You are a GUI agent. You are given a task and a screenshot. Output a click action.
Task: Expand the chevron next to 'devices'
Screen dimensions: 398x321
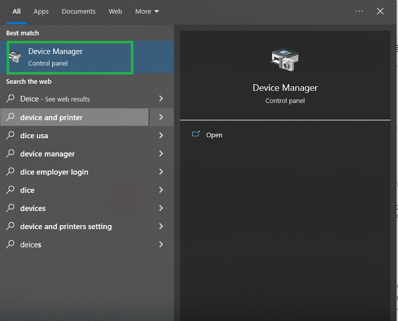pos(161,208)
